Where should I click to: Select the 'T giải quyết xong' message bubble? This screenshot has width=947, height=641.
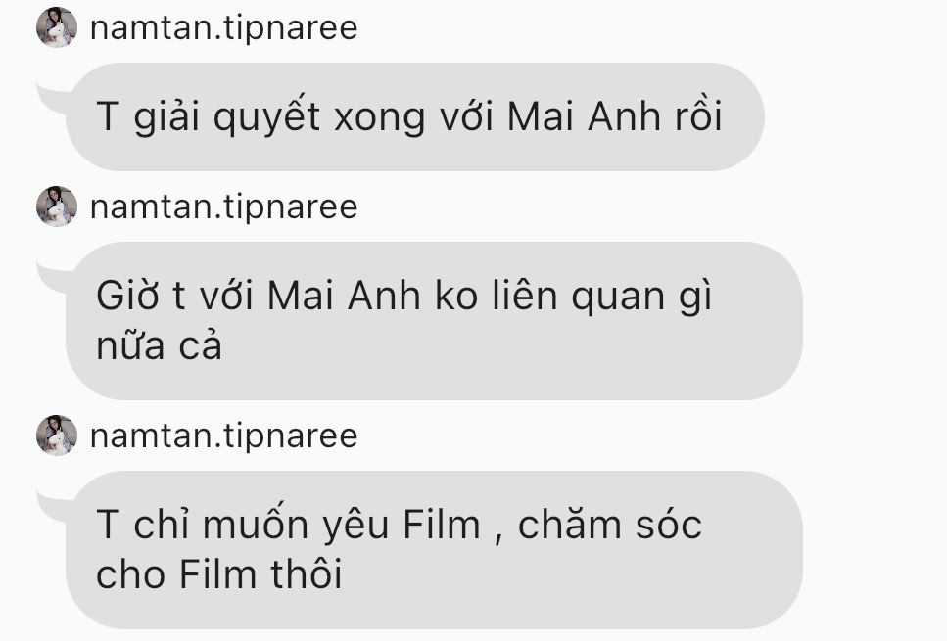[x=415, y=116]
